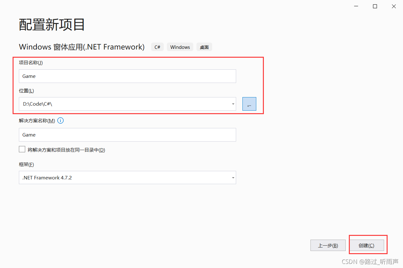Click the browse location button
This screenshot has width=403, height=268.
pos(249,104)
